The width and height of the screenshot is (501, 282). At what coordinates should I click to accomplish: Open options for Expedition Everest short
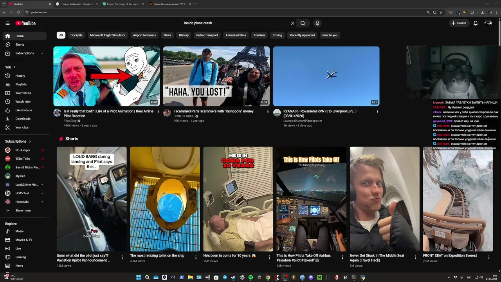coord(489,257)
